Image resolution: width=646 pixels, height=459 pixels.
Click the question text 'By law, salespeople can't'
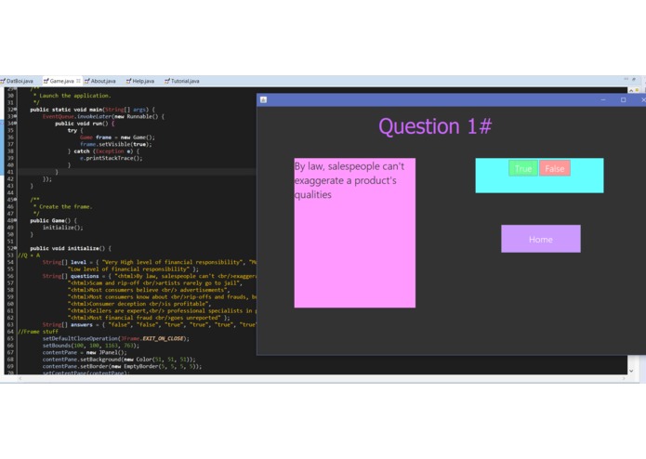349,166
